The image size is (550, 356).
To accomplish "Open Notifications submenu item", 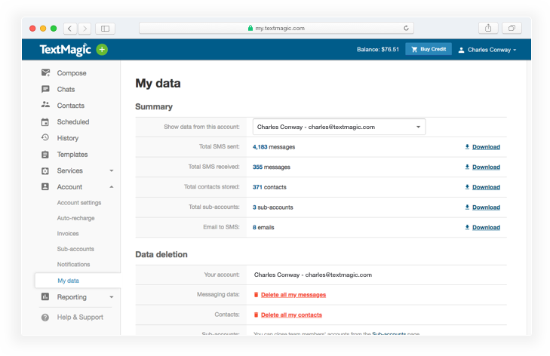I will 73,265.
